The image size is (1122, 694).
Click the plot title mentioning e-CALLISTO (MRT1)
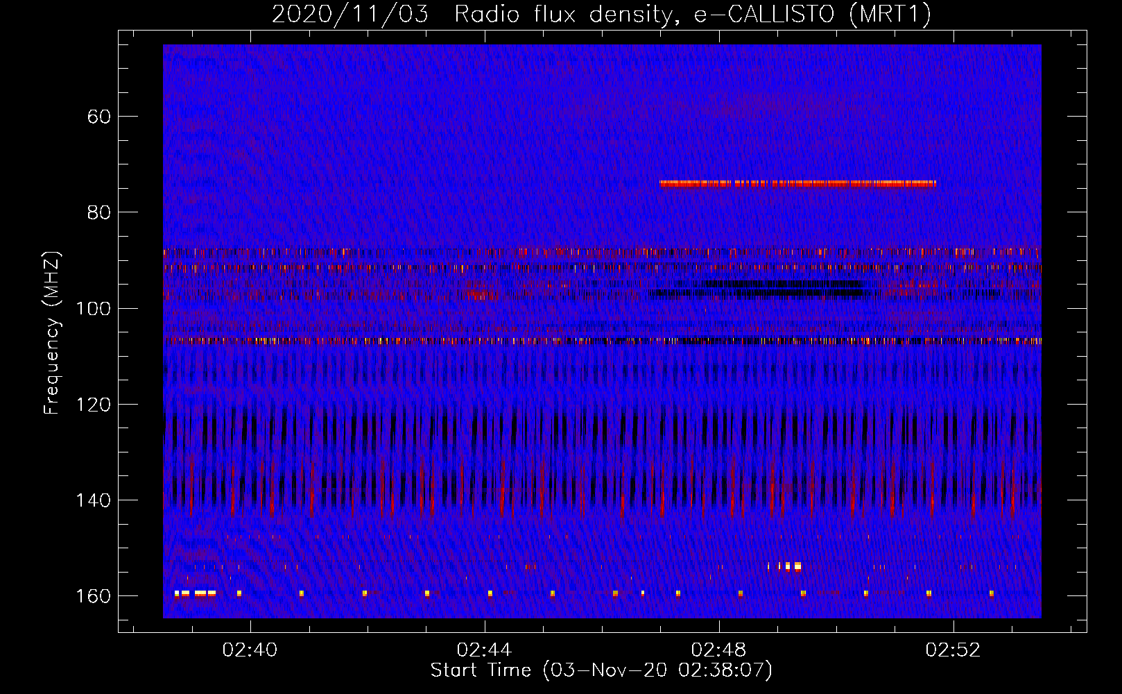(601, 14)
